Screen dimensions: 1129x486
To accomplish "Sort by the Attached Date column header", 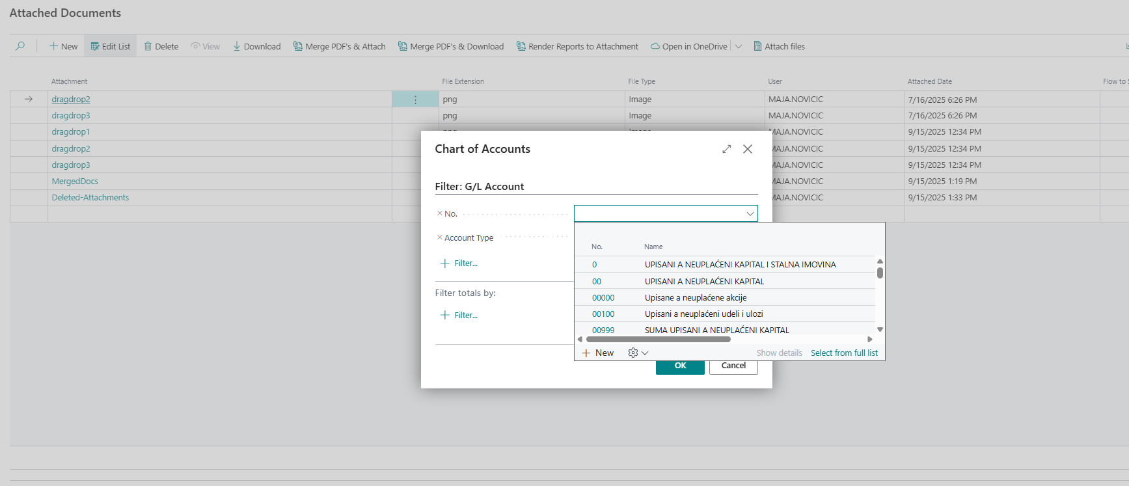I will tap(930, 81).
